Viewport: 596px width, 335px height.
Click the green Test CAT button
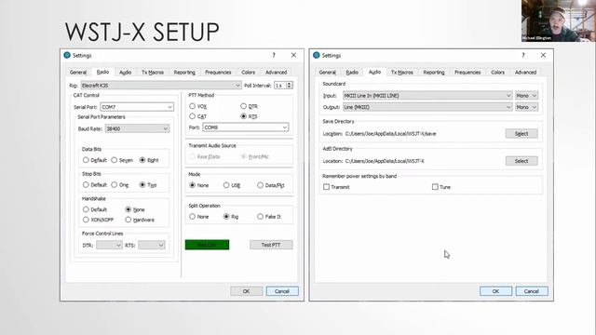click(207, 245)
